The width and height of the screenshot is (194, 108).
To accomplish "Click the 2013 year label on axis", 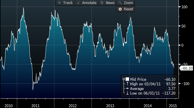I will (110, 106).
